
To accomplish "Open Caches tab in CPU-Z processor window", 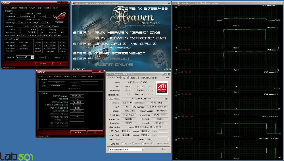I will [x=14, y=8].
